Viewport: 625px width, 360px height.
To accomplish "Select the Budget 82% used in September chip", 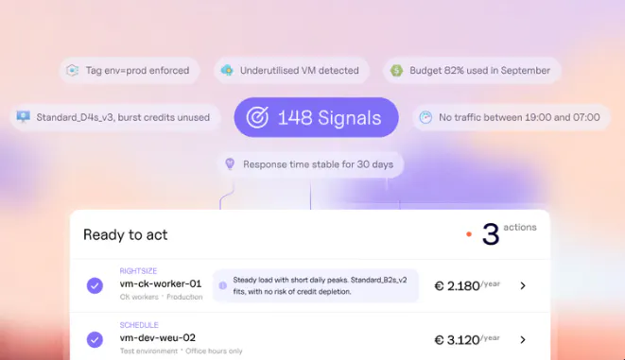I will click(473, 71).
